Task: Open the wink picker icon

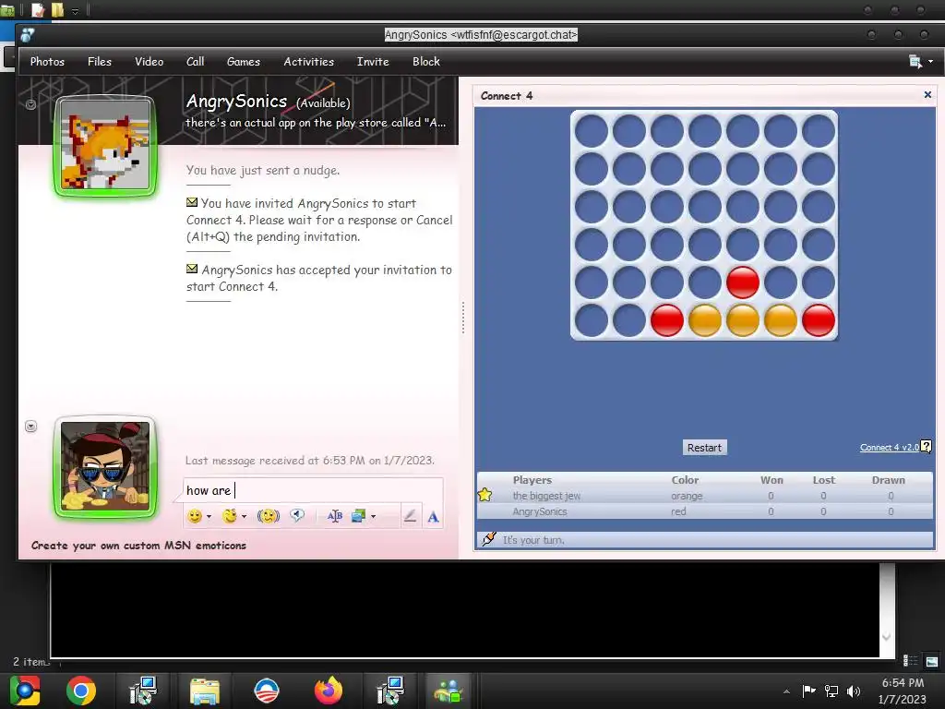Action: coord(230,516)
